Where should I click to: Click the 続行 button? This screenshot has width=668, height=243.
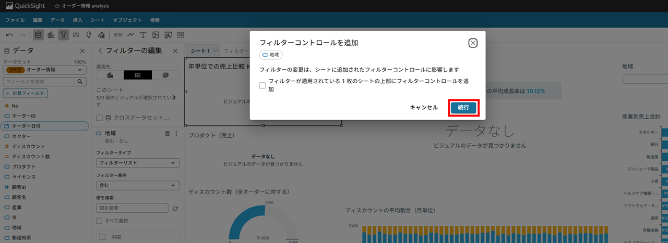[x=463, y=107]
